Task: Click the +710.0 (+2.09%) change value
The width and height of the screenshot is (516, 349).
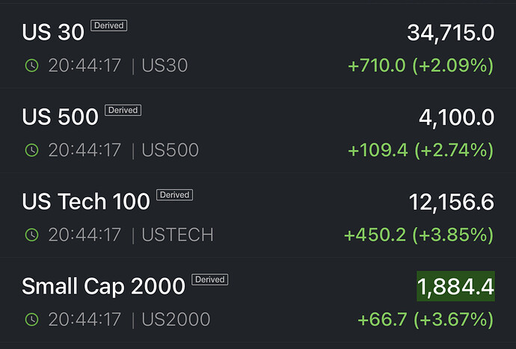Action: [x=421, y=66]
